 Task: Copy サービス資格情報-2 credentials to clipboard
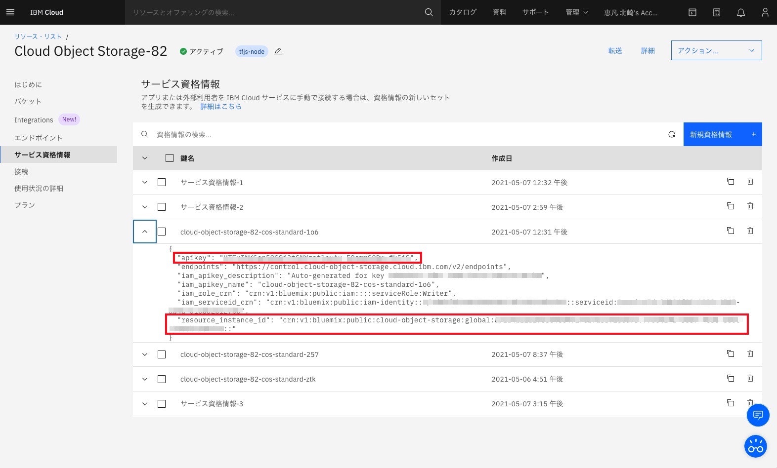731,206
